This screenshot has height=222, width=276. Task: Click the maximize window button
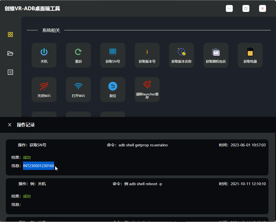246,8
